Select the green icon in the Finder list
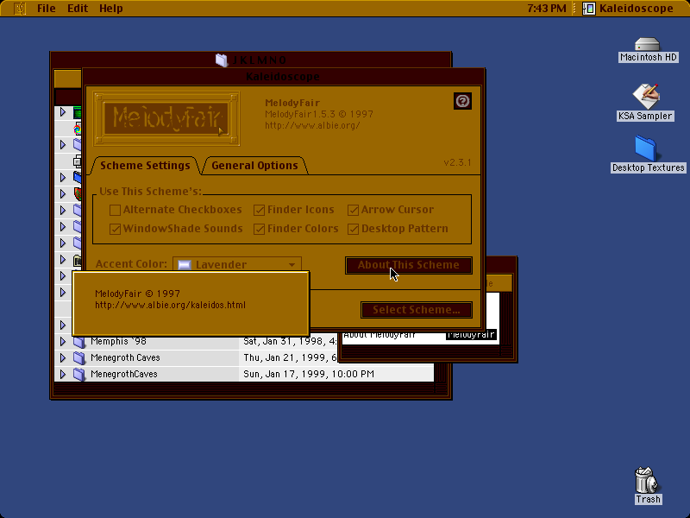Viewport: 690px width, 518px height. click(78, 112)
